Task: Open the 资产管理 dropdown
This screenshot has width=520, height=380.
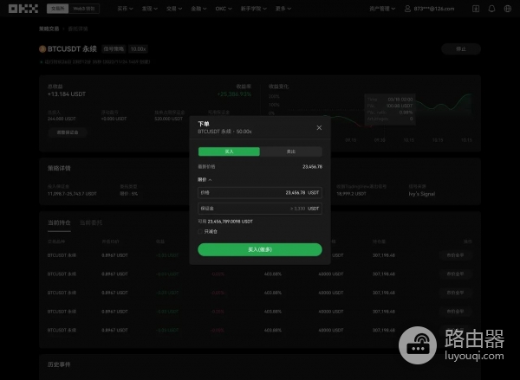Action: click(382, 9)
